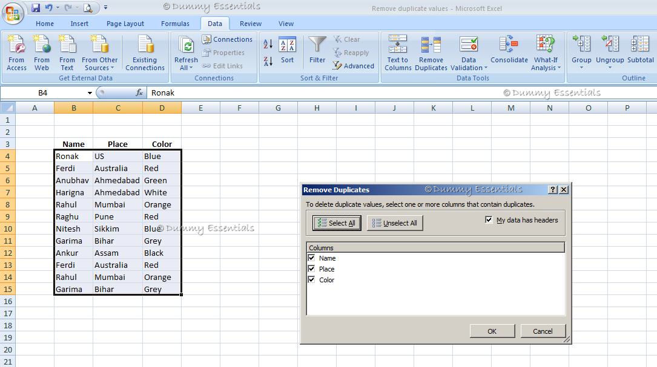
Task: Launch Text to Columns wizard
Action: [398, 53]
